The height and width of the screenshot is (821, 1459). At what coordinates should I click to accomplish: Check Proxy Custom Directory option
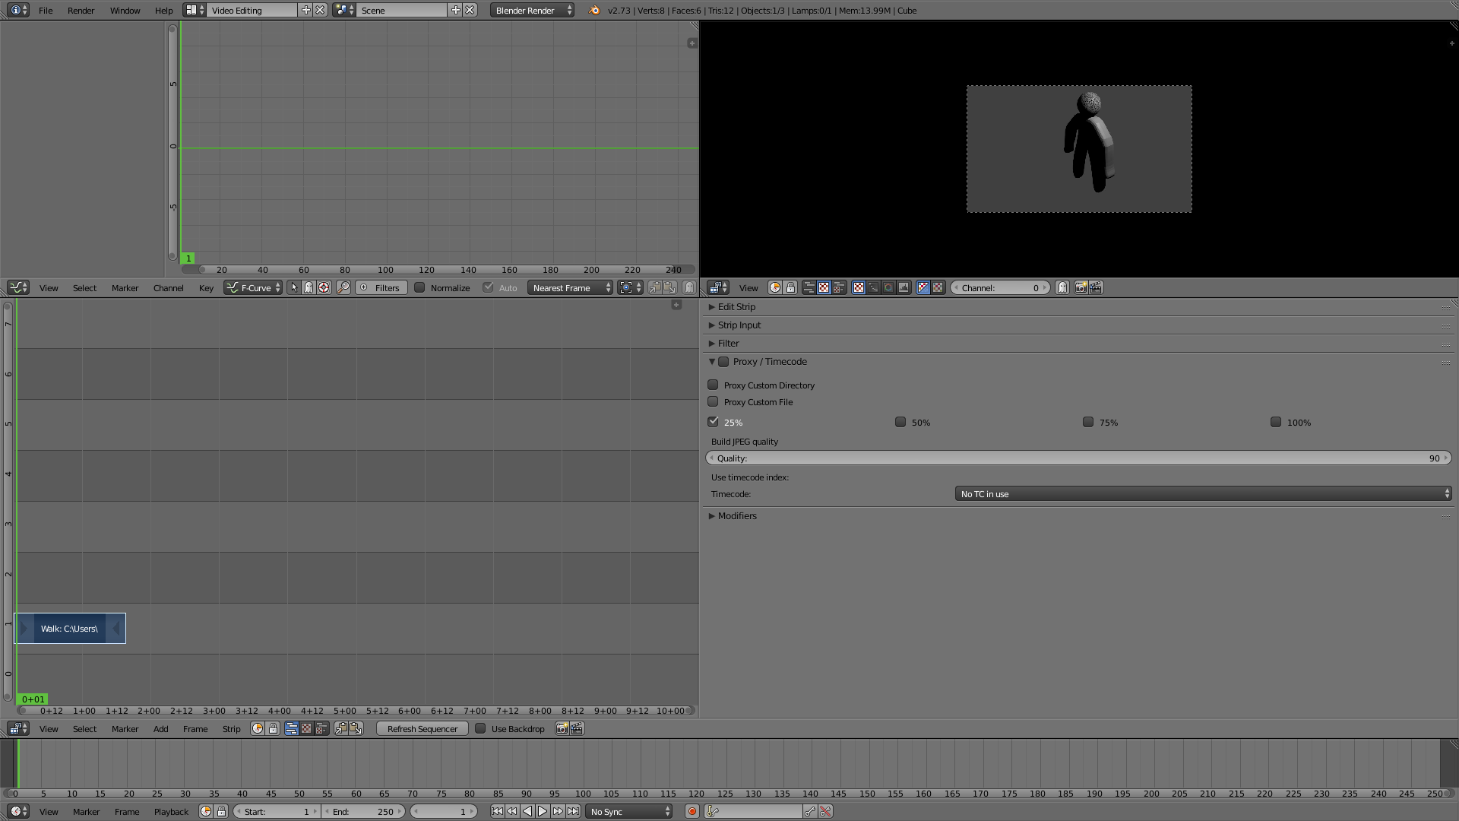tap(713, 385)
